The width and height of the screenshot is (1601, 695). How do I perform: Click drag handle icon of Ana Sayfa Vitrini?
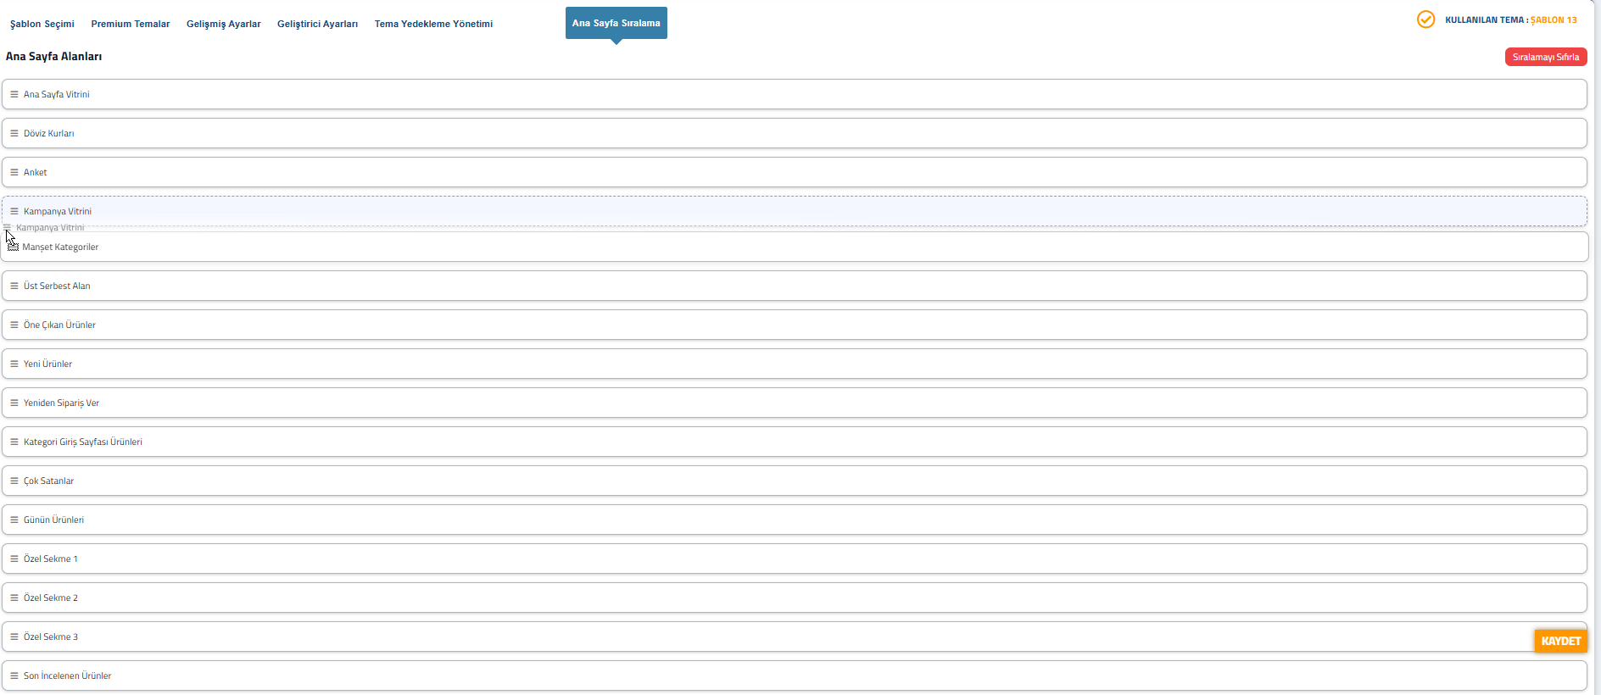coord(14,94)
